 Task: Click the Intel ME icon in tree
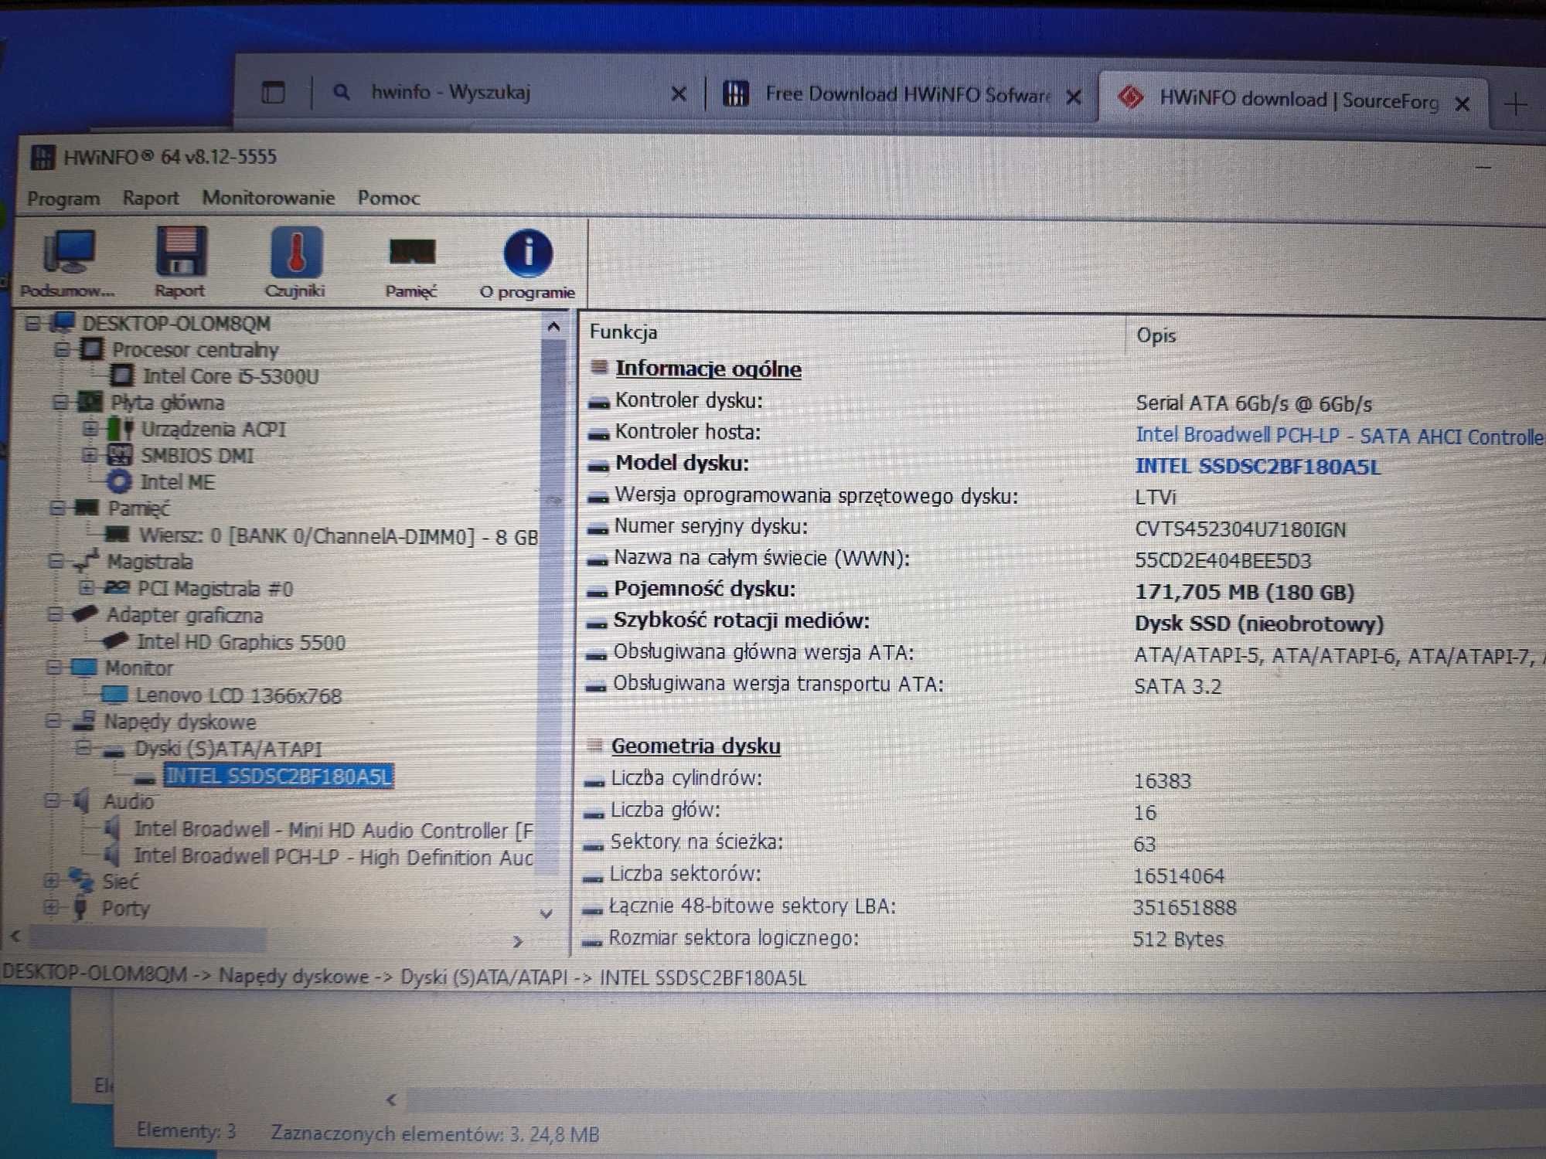point(118,481)
